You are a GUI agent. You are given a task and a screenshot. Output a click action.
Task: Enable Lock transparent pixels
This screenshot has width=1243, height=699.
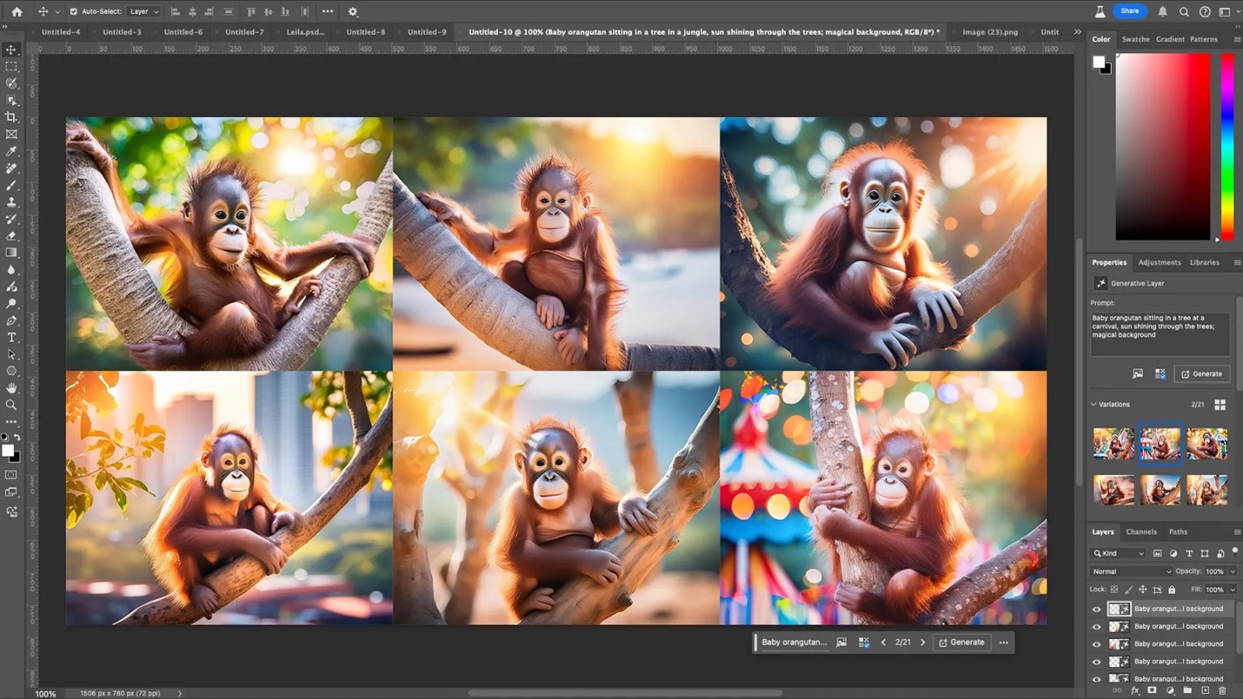[1113, 590]
